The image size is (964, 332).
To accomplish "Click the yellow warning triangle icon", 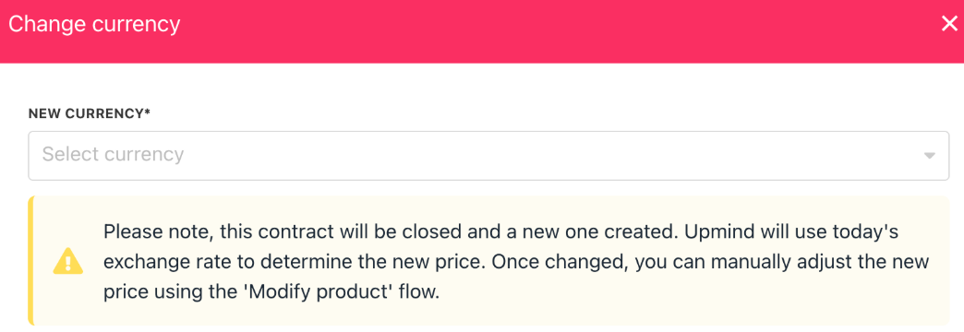I will tap(68, 261).
